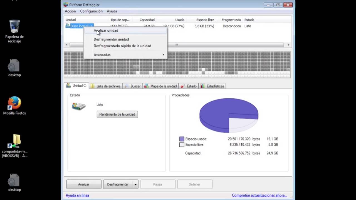Viewport: 356px width, 200px height.
Task: Switch to the Mapa de la unidad tab
Action: coord(160,86)
